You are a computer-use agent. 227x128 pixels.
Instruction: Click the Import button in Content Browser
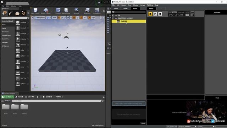pos(19,97)
